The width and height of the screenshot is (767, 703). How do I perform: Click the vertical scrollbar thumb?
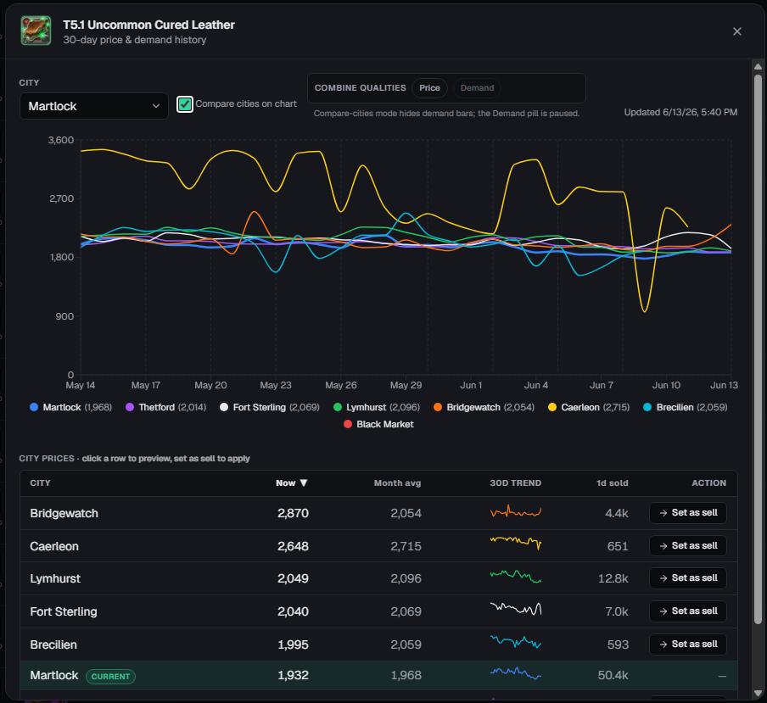(x=758, y=349)
